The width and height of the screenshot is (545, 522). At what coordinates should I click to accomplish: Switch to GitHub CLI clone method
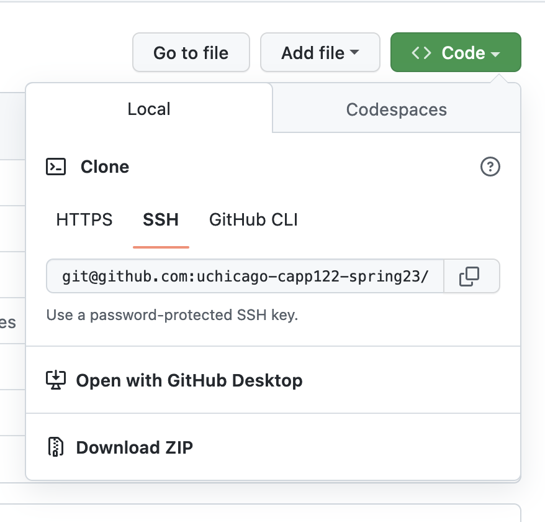point(253,219)
